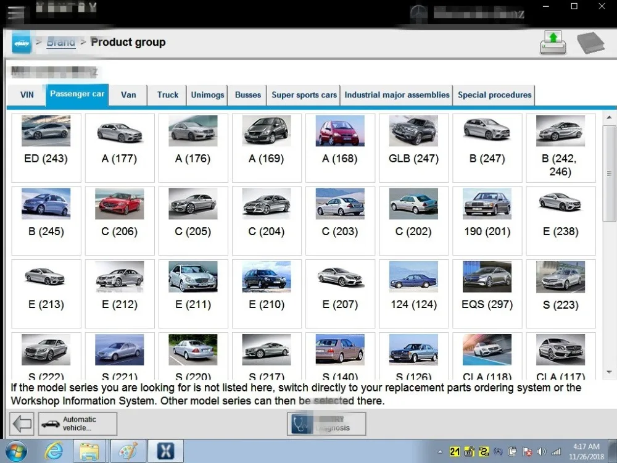Image resolution: width=617 pixels, height=463 pixels.
Task: Click the volume speaker tray icon
Action: 542,452
